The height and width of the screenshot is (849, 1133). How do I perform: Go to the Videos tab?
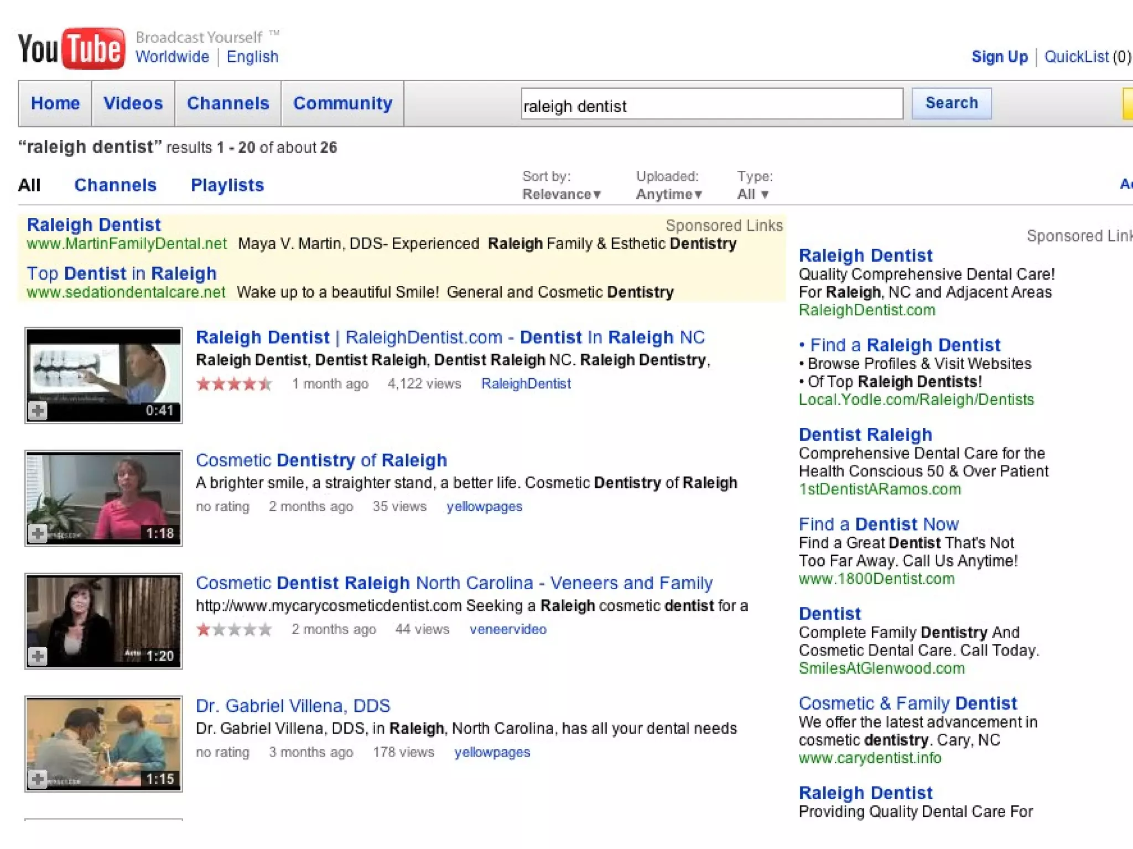click(x=133, y=103)
